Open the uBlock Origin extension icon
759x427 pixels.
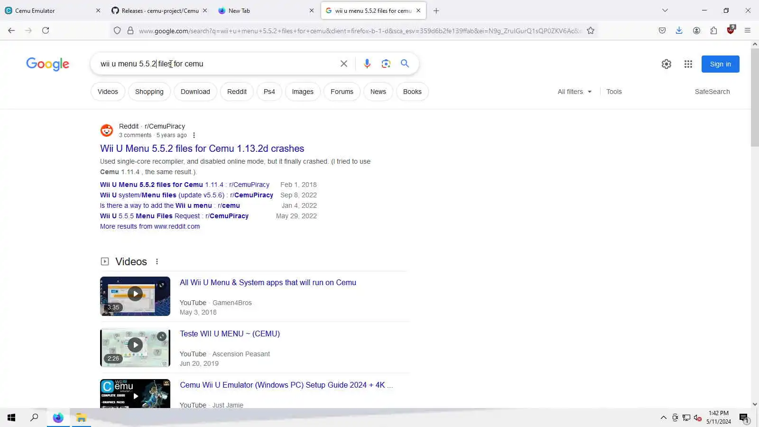(x=731, y=30)
